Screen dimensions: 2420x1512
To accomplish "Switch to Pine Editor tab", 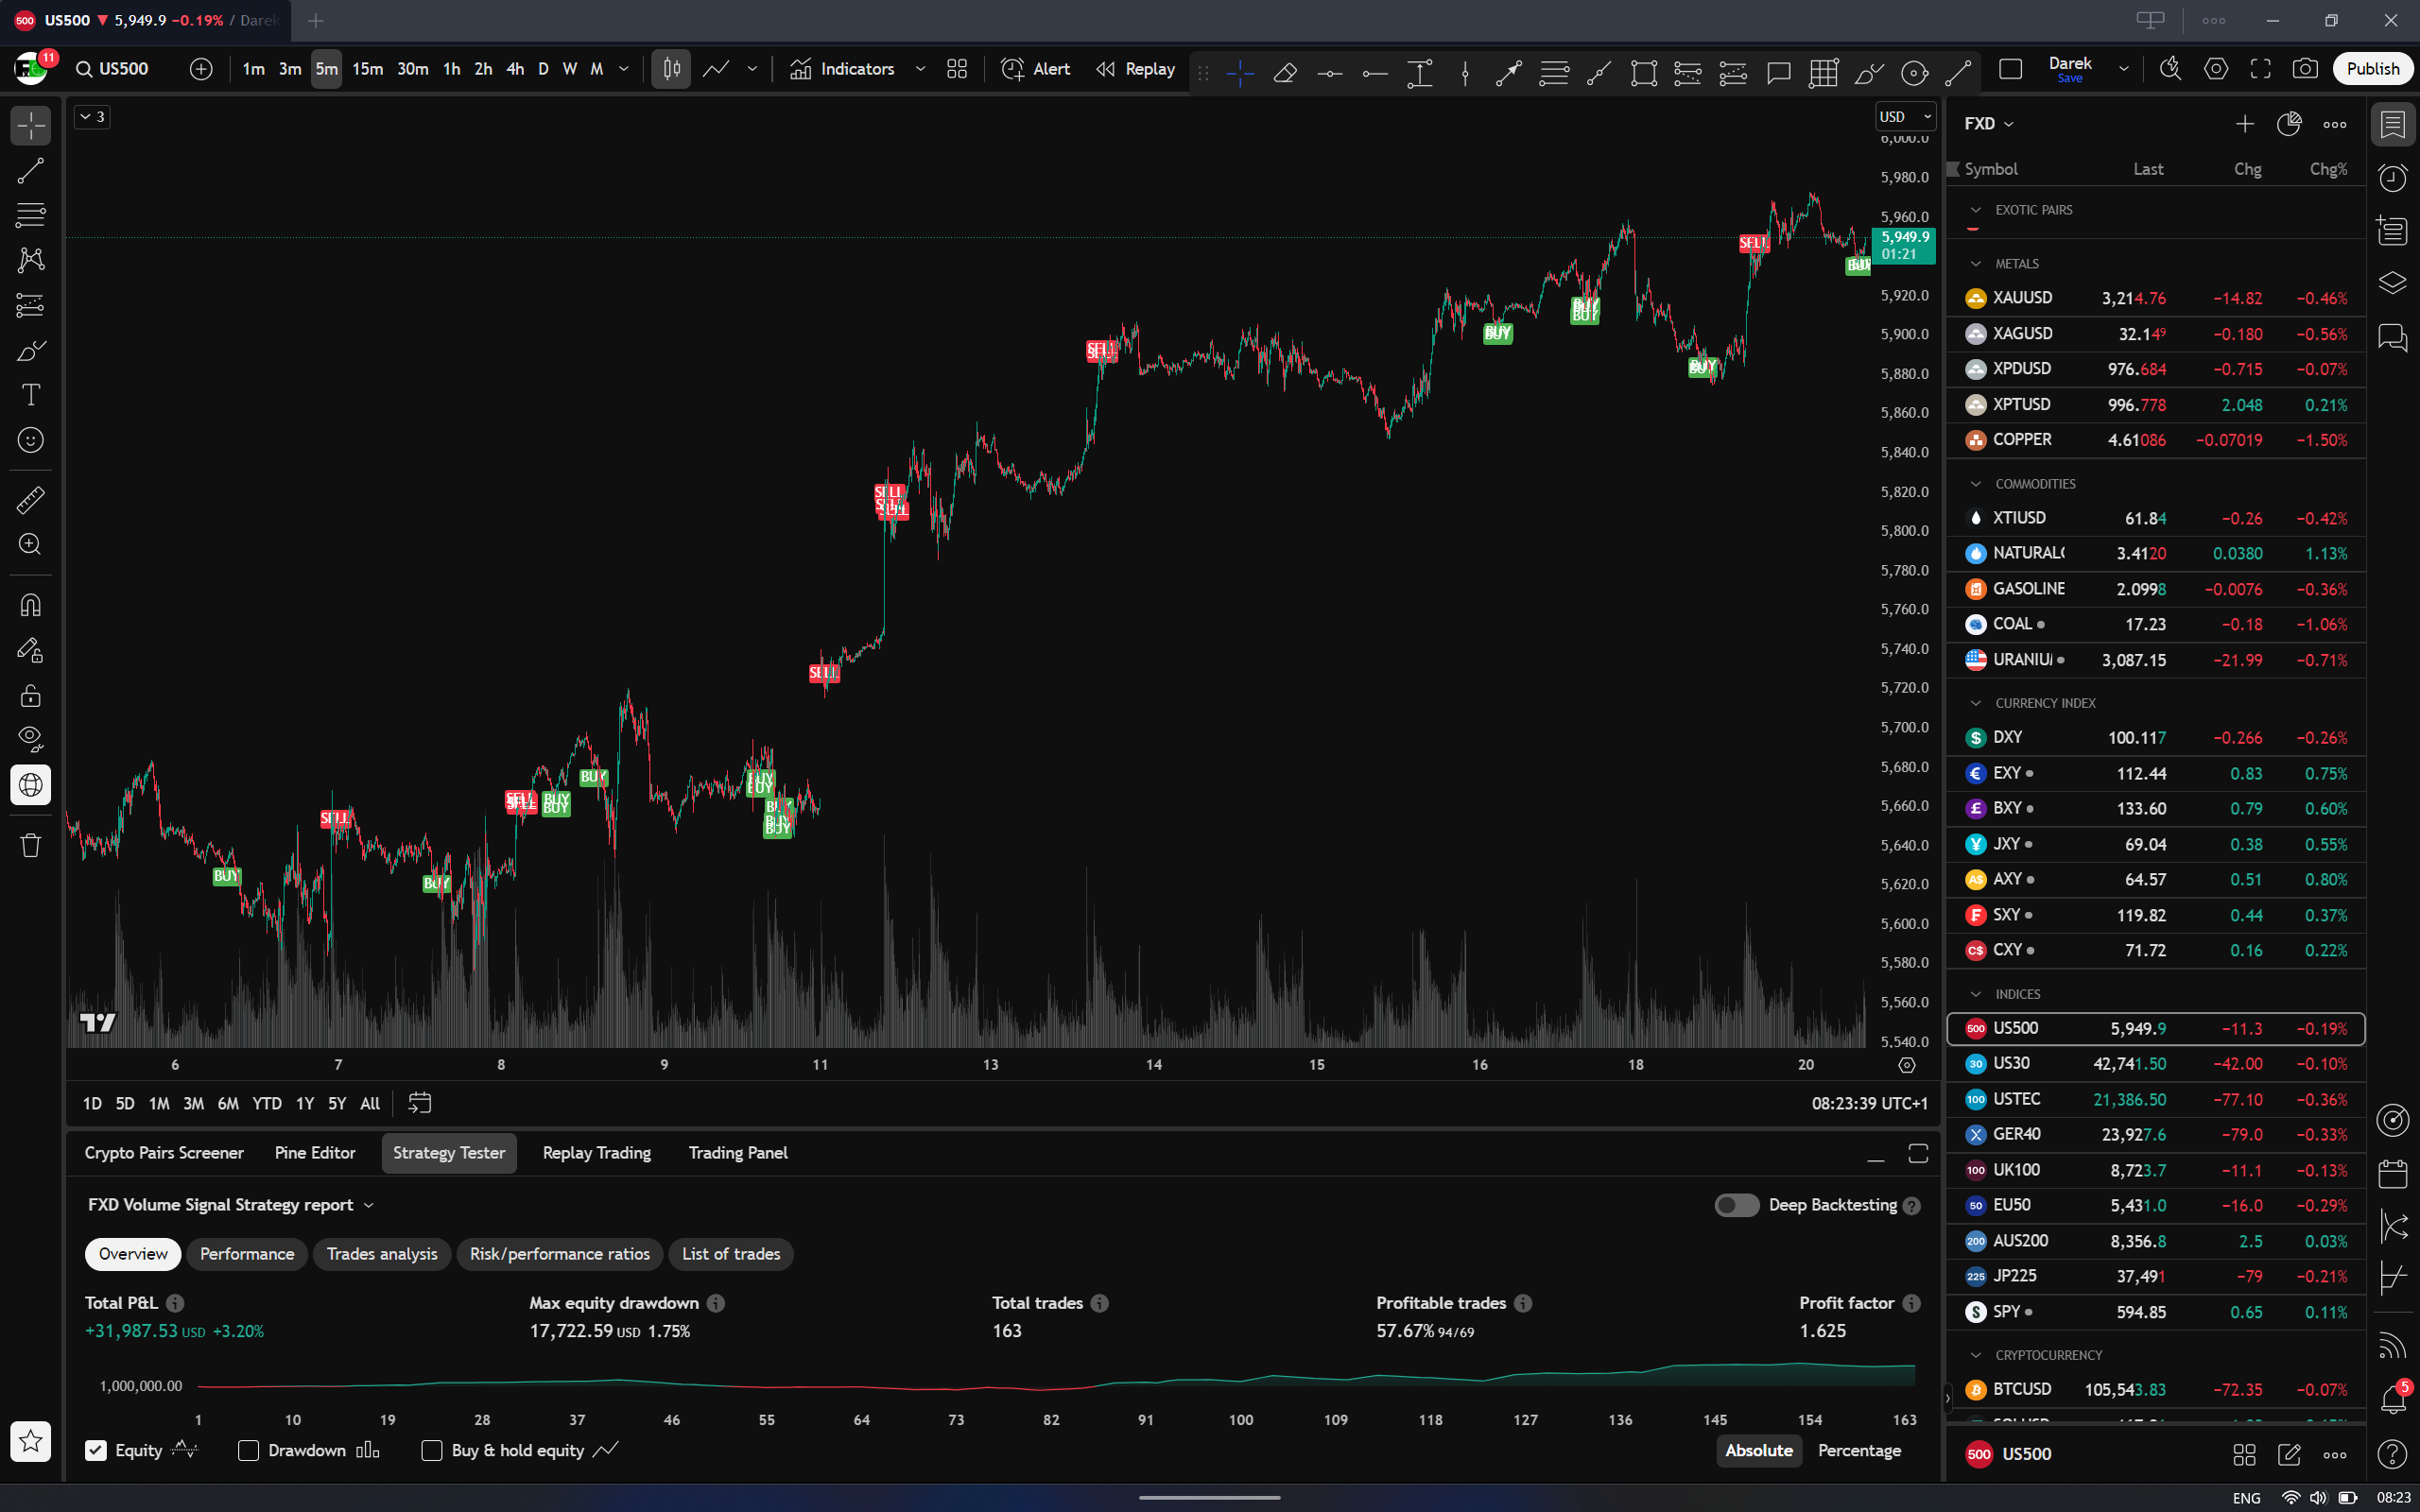I will (x=315, y=1153).
